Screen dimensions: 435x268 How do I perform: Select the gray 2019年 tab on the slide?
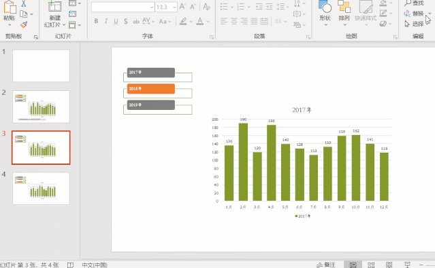coord(151,104)
